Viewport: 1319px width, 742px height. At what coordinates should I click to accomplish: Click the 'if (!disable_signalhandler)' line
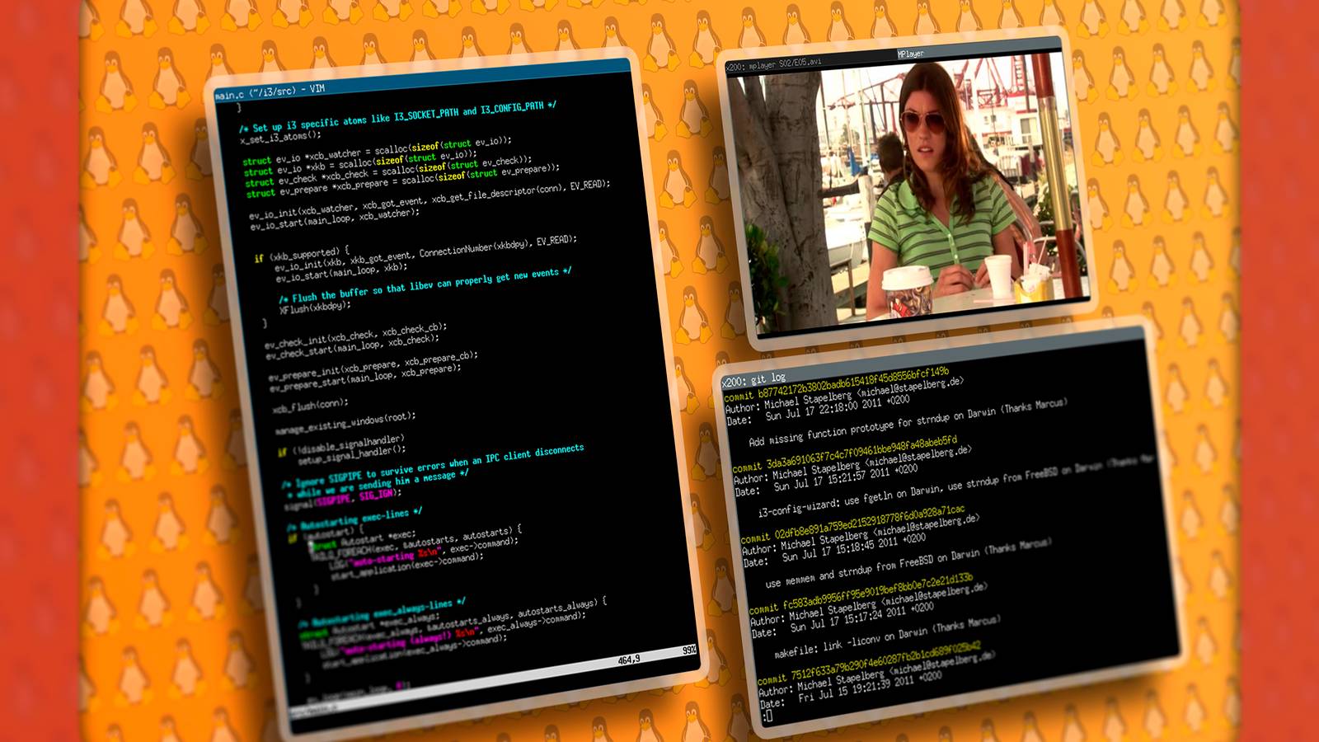[x=340, y=445]
